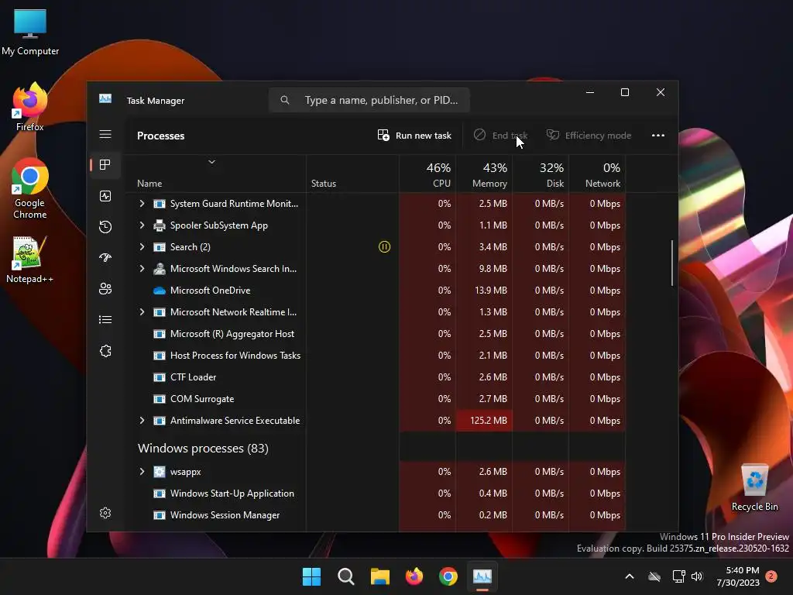This screenshot has height=595, width=793.
Task: Expand the Spooler SubSystem App row
Action: tap(142, 225)
